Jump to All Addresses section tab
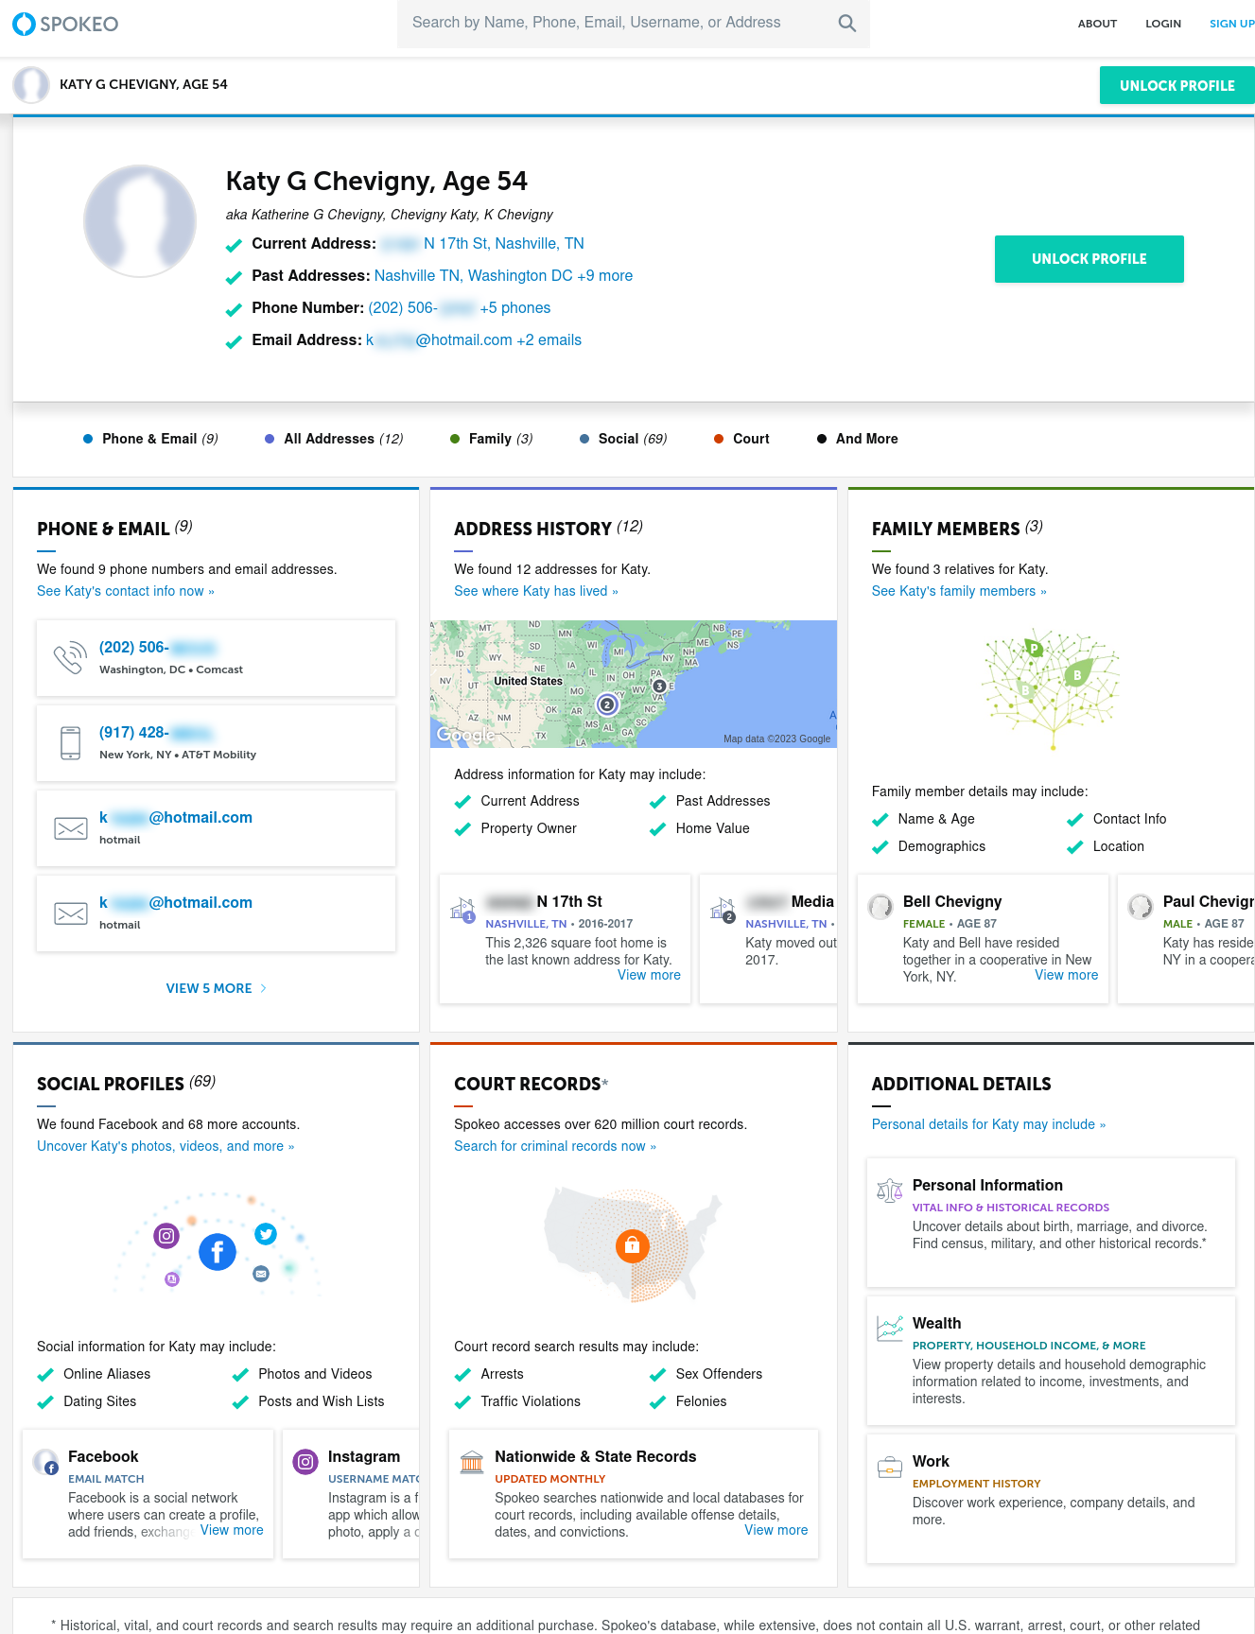This screenshot has height=1634, width=1255. 334,439
